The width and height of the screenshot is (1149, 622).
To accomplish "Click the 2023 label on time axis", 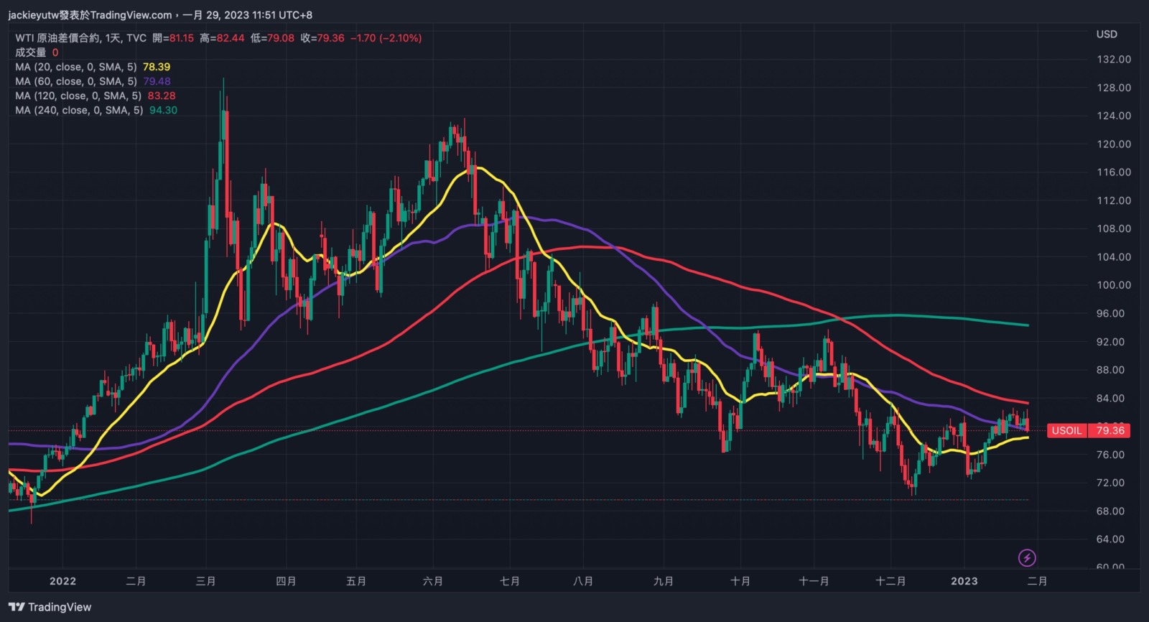I will (x=964, y=581).
